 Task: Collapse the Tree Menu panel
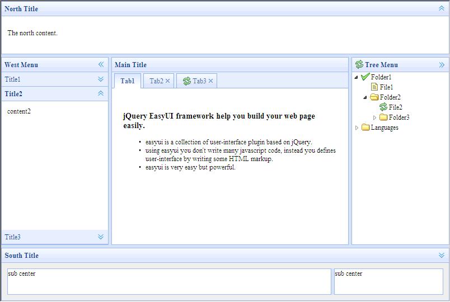pos(442,65)
